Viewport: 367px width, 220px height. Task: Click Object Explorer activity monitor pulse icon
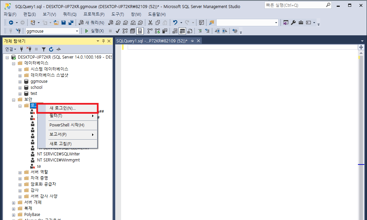59,49
